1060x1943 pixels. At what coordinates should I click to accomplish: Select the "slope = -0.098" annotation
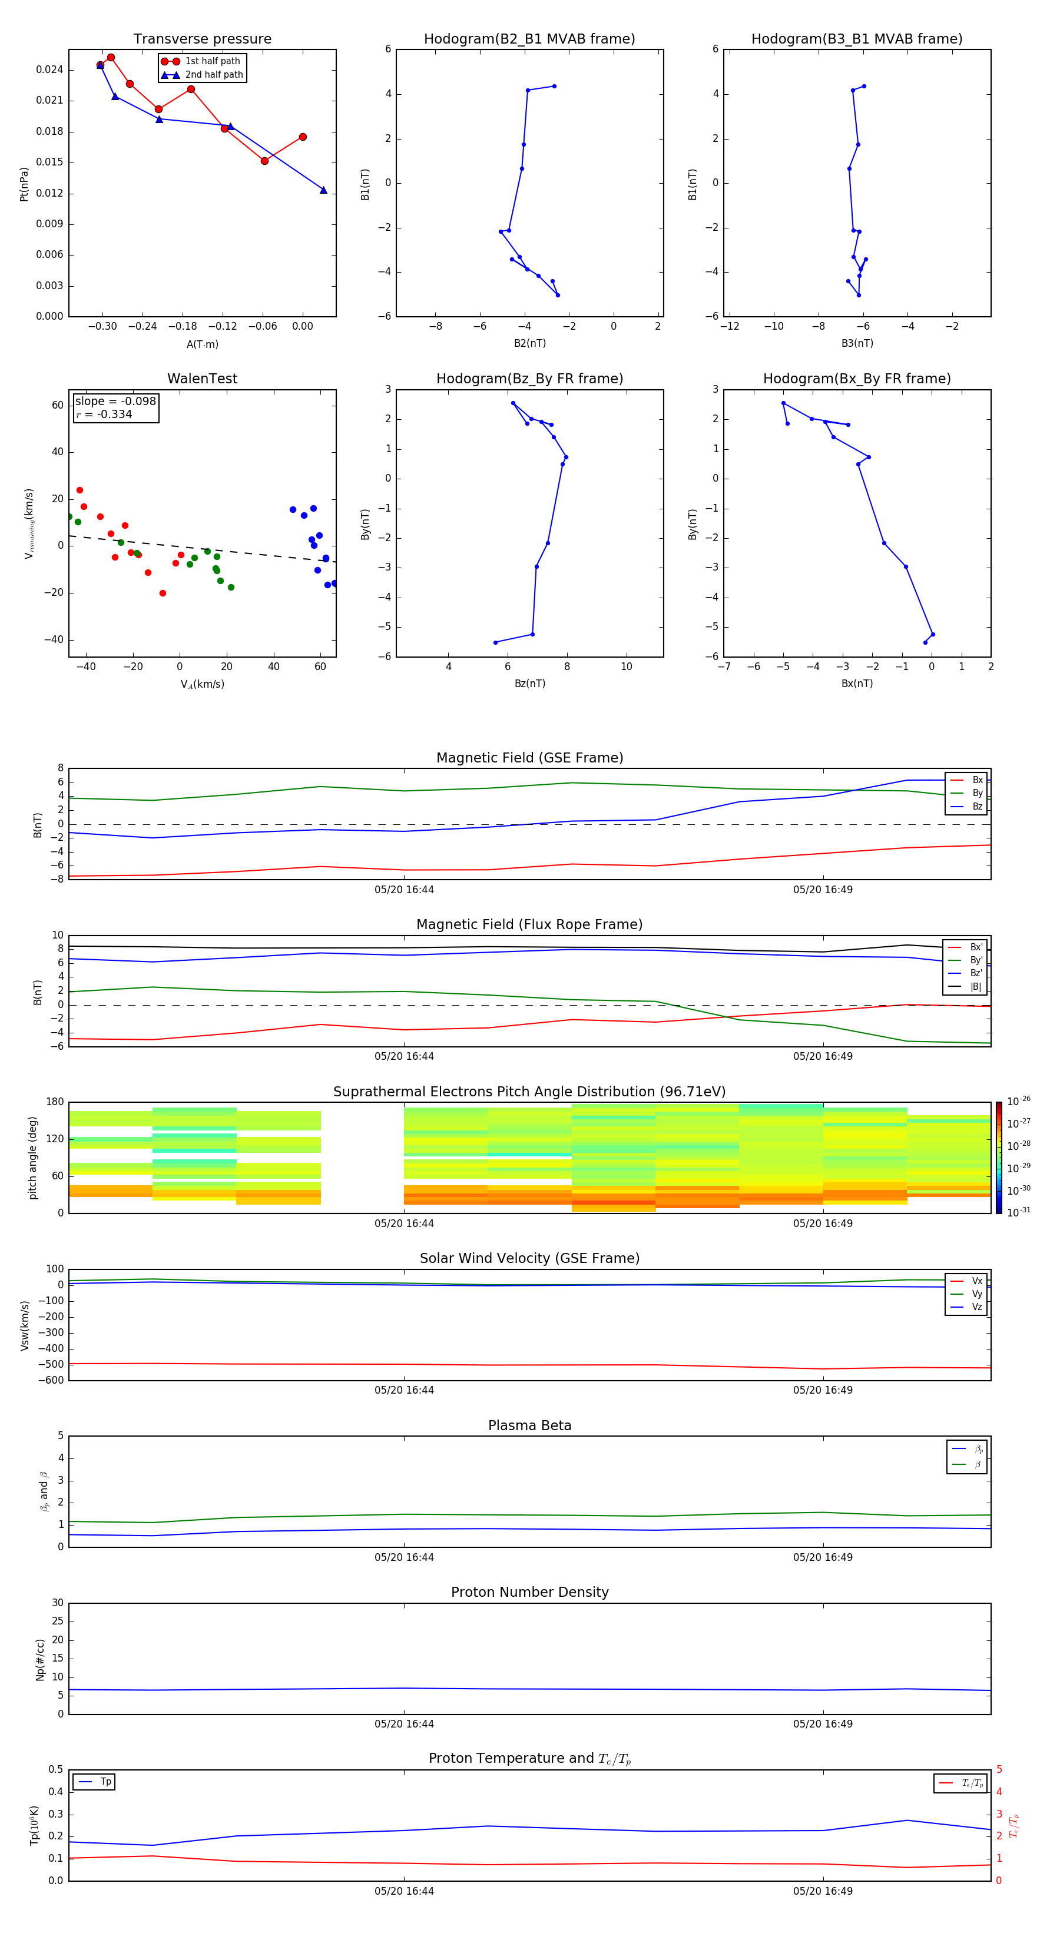pos(115,402)
